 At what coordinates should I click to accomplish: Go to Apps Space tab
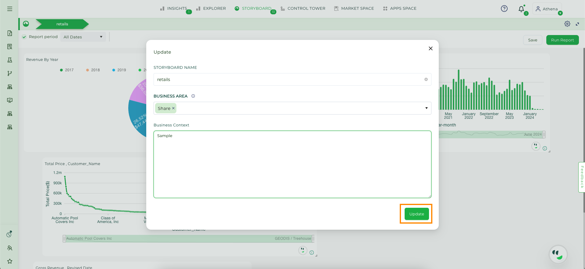click(400, 9)
